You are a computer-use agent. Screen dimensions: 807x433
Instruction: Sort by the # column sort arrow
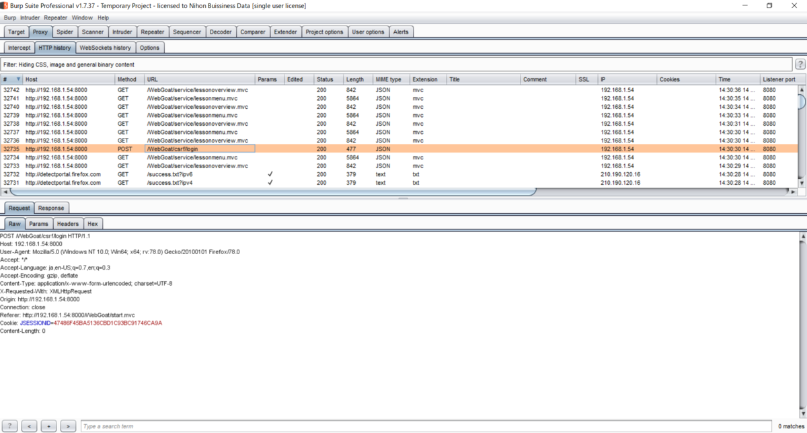(18, 79)
